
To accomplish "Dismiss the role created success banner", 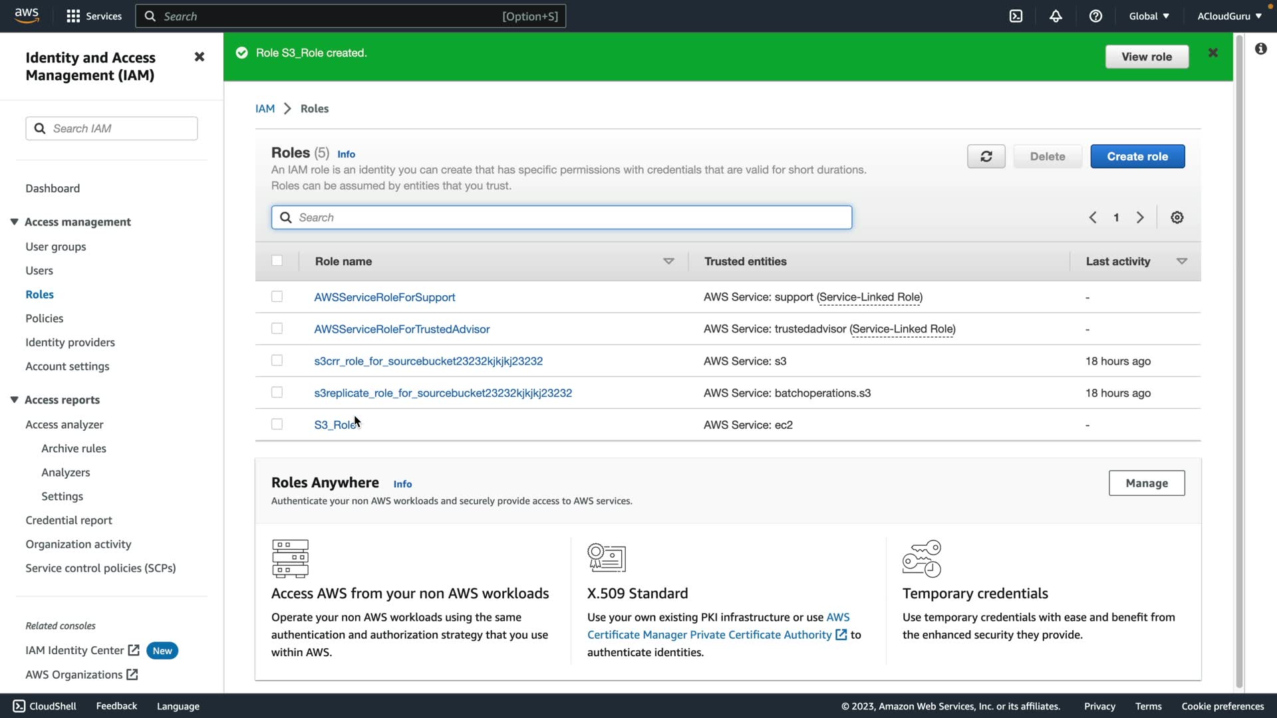I will pos(1212,53).
